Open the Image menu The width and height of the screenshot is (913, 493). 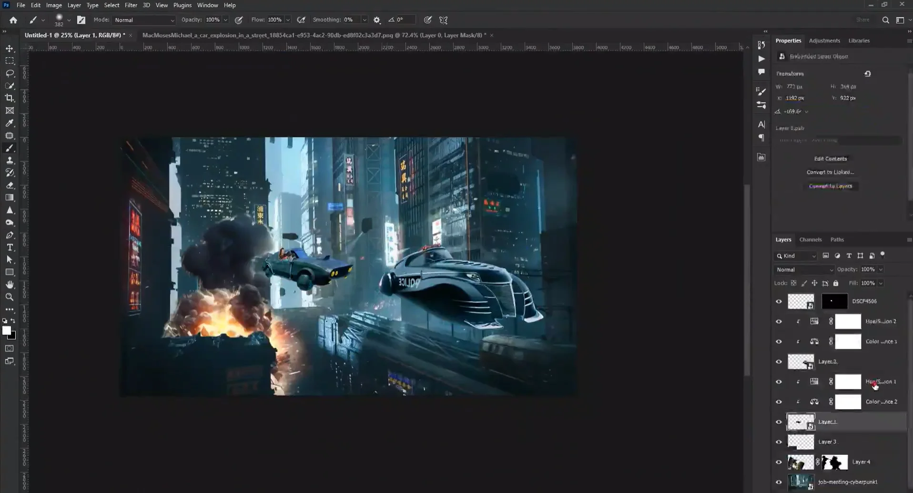pyautogui.click(x=54, y=5)
